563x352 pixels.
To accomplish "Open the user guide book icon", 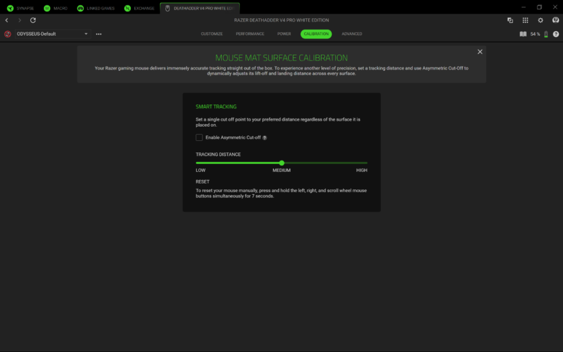I will 523,34.
